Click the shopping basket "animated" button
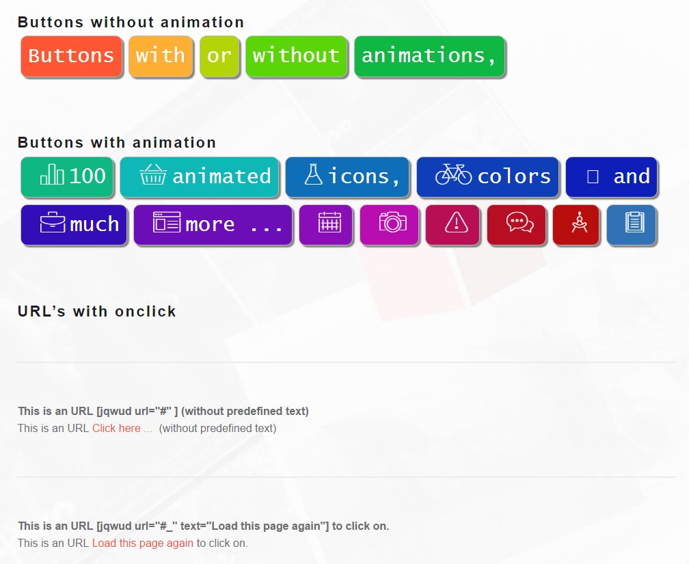This screenshot has width=689, height=564. click(200, 176)
